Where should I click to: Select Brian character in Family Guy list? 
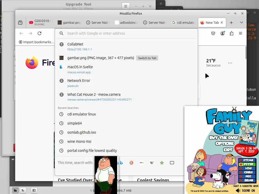[247, 180]
